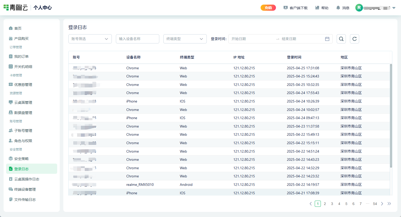
Task: Click the 账号 column header
Action: click(x=76, y=57)
